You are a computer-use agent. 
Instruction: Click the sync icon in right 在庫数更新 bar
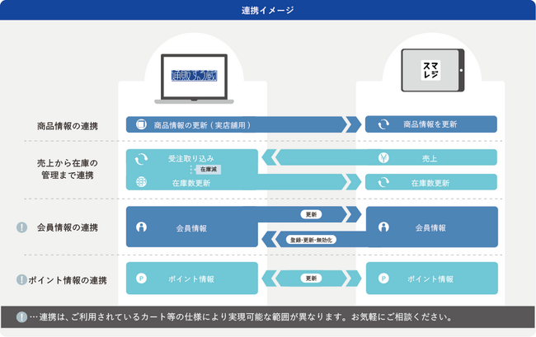pos(383,183)
